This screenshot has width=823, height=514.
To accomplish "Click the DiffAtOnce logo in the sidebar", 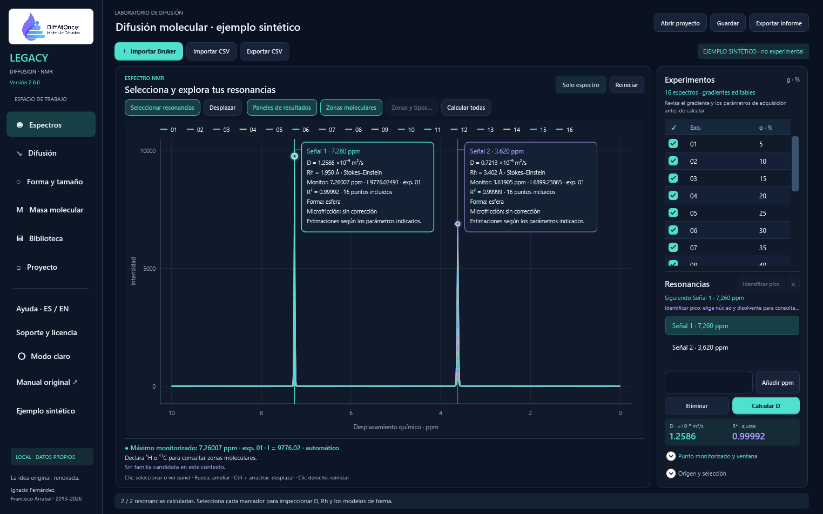I will click(x=51, y=26).
